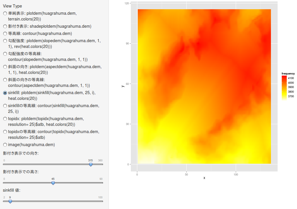The height and width of the screenshot is (209, 297).
Task: Click the legend value '3800'
Action: coord(291,92)
